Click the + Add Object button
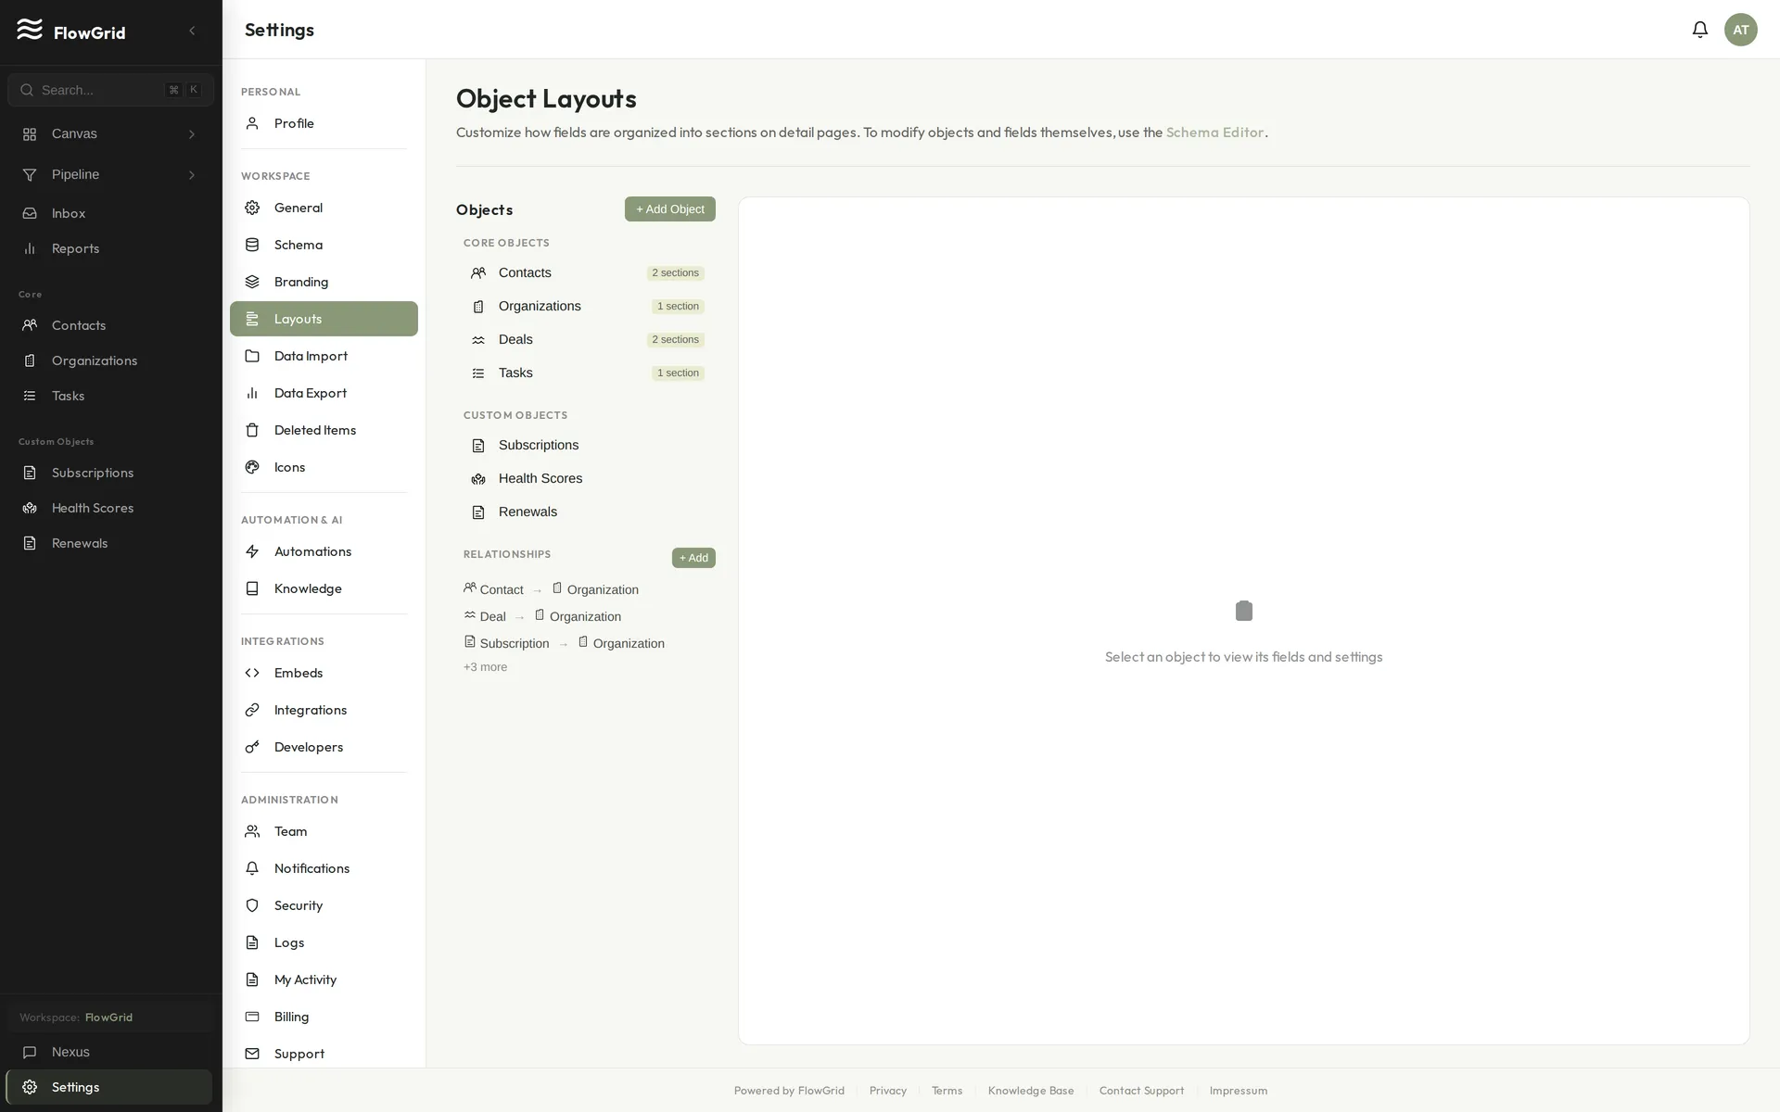Viewport: 1780px width, 1112px height. [x=669, y=209]
